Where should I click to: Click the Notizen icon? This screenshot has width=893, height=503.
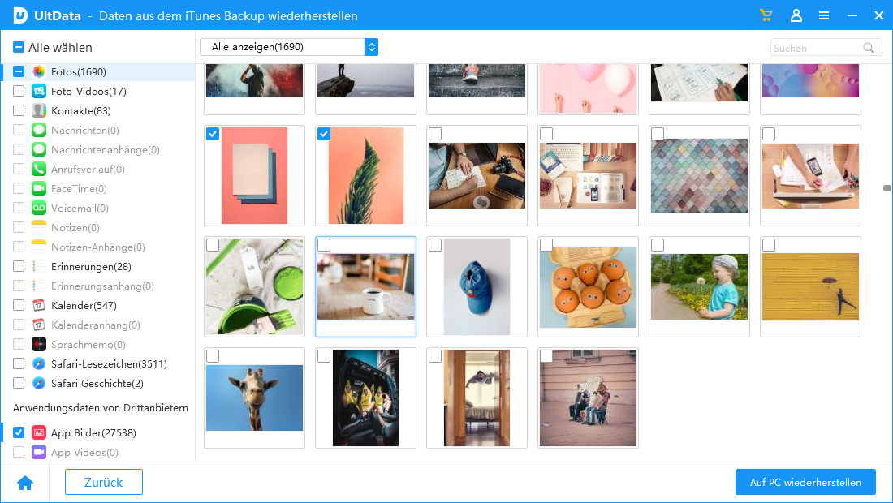tap(39, 228)
